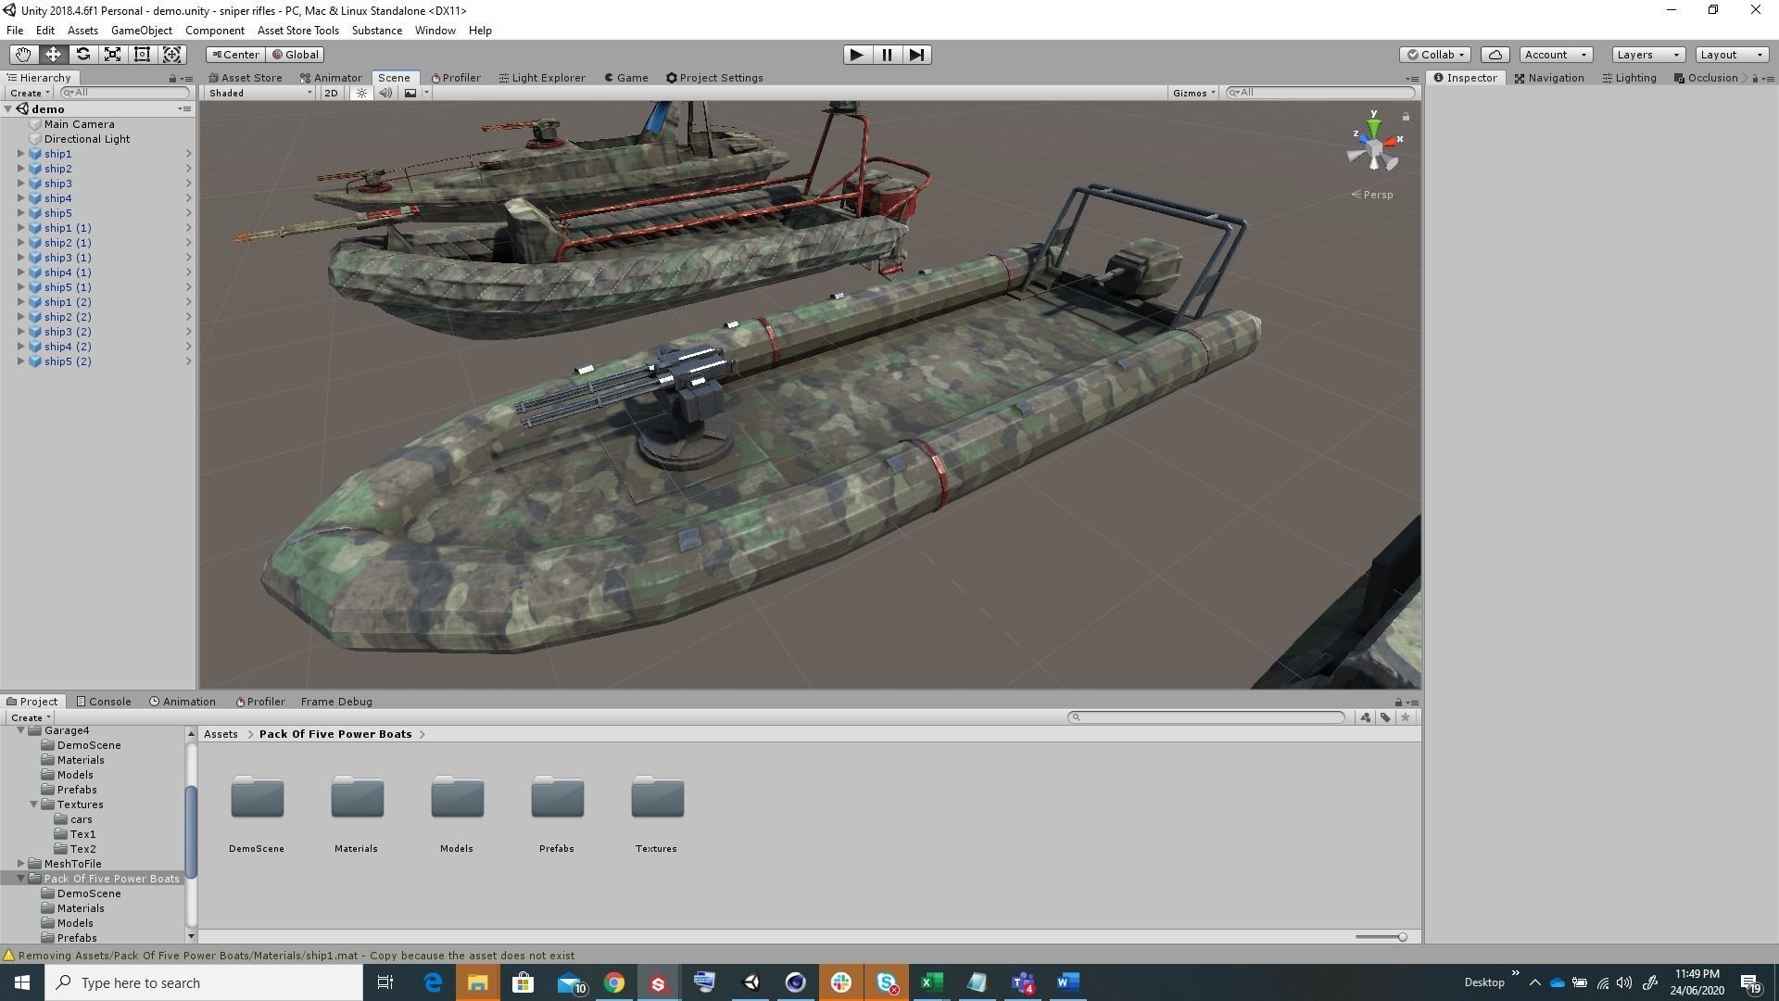Open the Layers dropdown

tap(1647, 55)
